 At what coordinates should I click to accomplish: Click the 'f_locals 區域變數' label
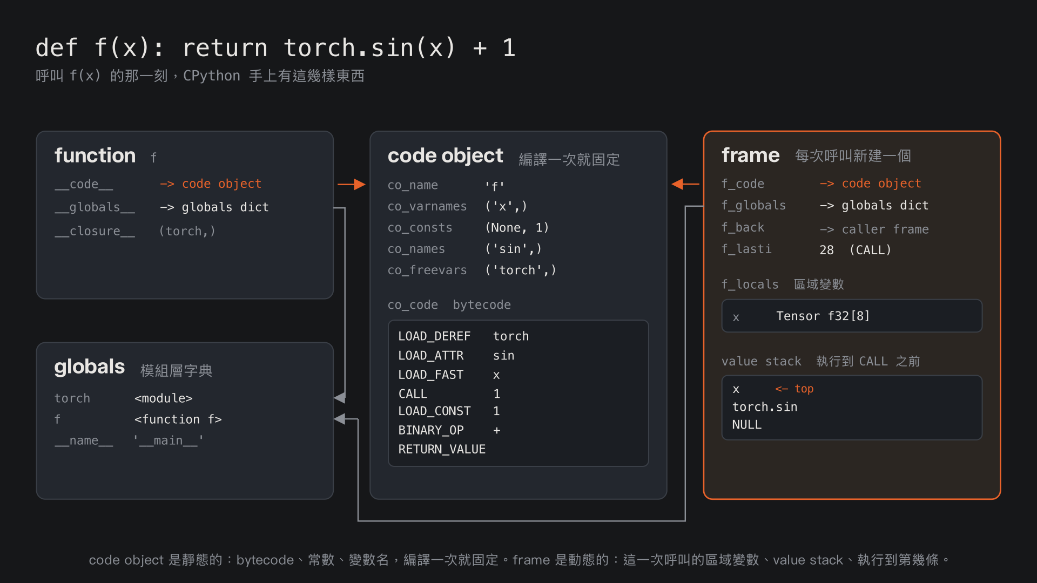(x=783, y=284)
